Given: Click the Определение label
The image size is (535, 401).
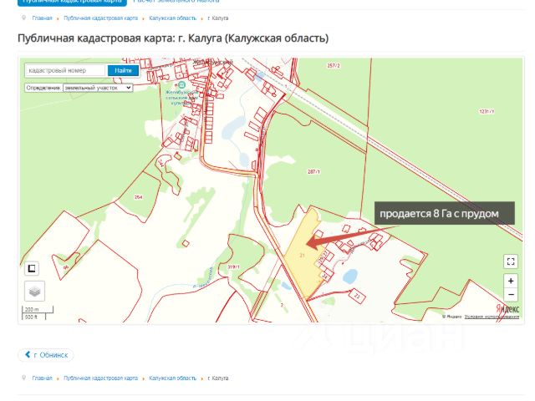Looking at the screenshot, I should click(x=43, y=88).
